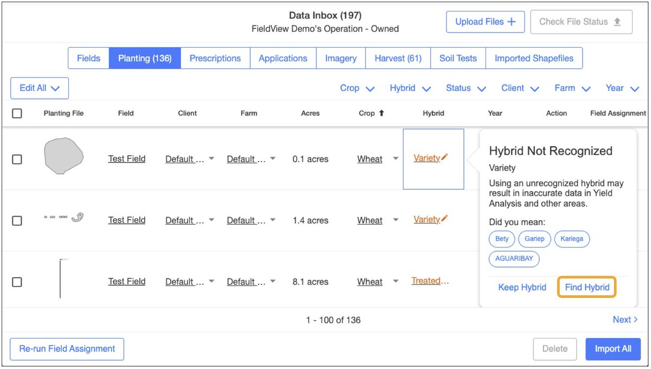The width and height of the screenshot is (651, 369).
Task: Open the Imagery tab
Action: pyautogui.click(x=341, y=58)
